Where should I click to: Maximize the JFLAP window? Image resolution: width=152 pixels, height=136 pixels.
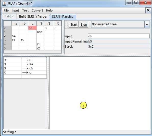[x=136, y=3]
